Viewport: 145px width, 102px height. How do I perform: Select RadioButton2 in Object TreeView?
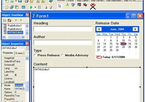(15, 29)
